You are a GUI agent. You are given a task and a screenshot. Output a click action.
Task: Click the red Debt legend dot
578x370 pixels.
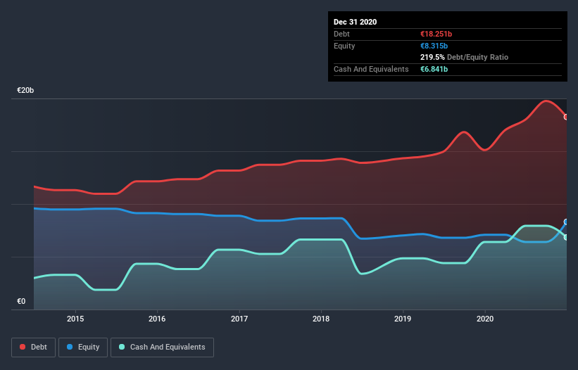click(x=23, y=347)
